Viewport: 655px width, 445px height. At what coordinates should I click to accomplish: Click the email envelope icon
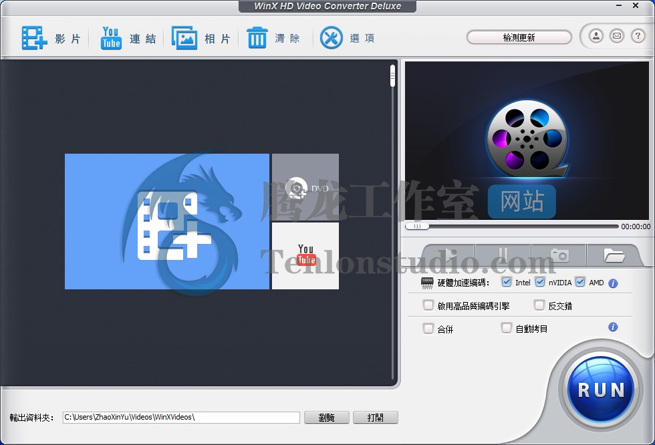617,36
